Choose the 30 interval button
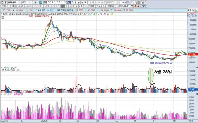 tap(105, 2)
